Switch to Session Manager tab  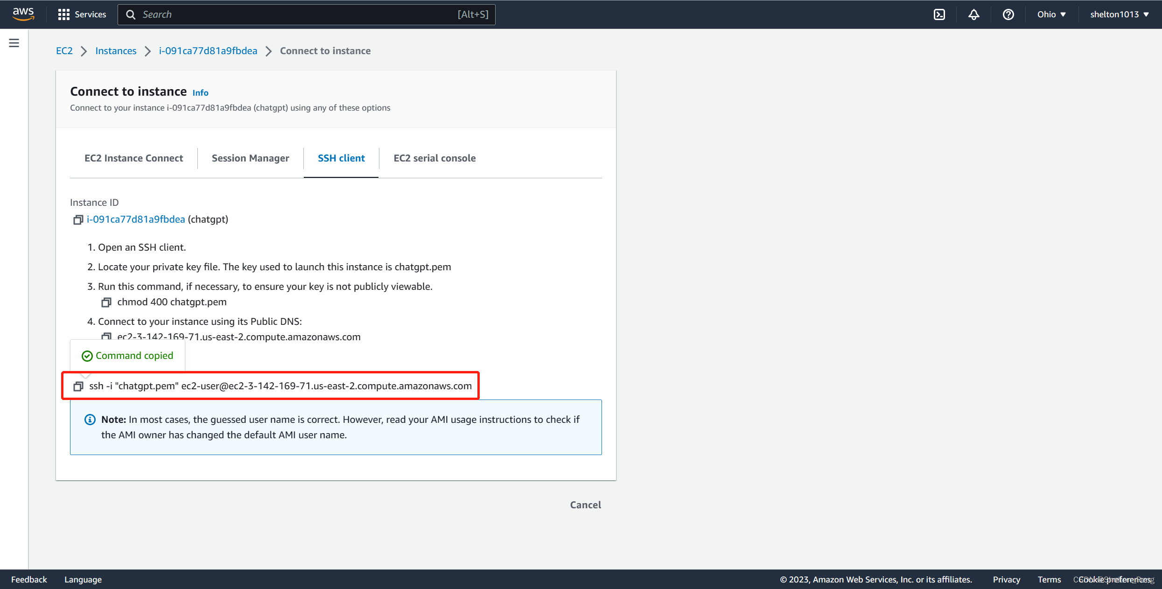[250, 158]
